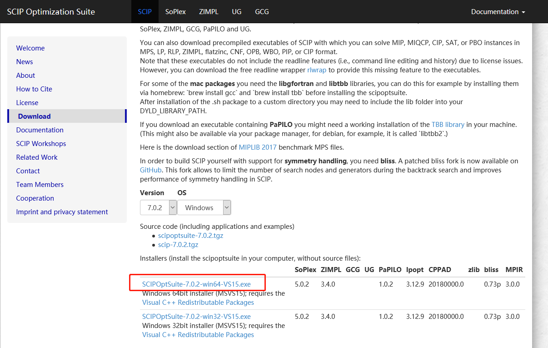The width and height of the screenshot is (548, 348).
Task: Open the OS selection dropdown showing Windows
Action: click(204, 207)
